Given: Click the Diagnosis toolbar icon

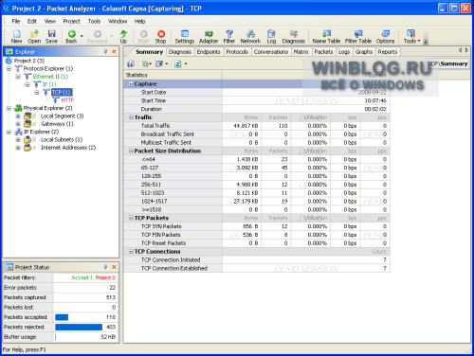Looking at the screenshot, I should click(x=294, y=37).
